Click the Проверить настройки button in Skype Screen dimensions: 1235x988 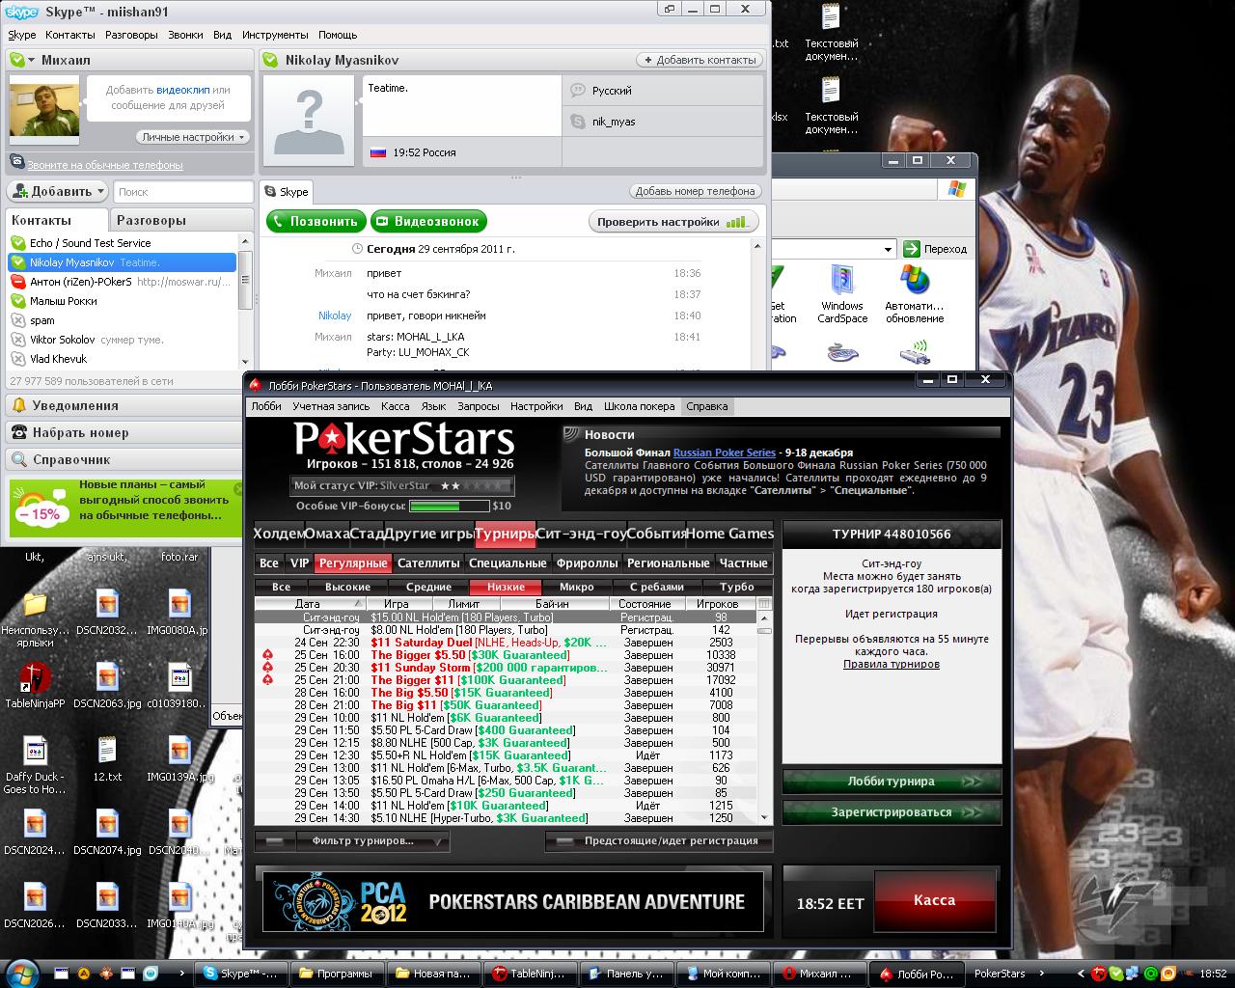pos(673,222)
